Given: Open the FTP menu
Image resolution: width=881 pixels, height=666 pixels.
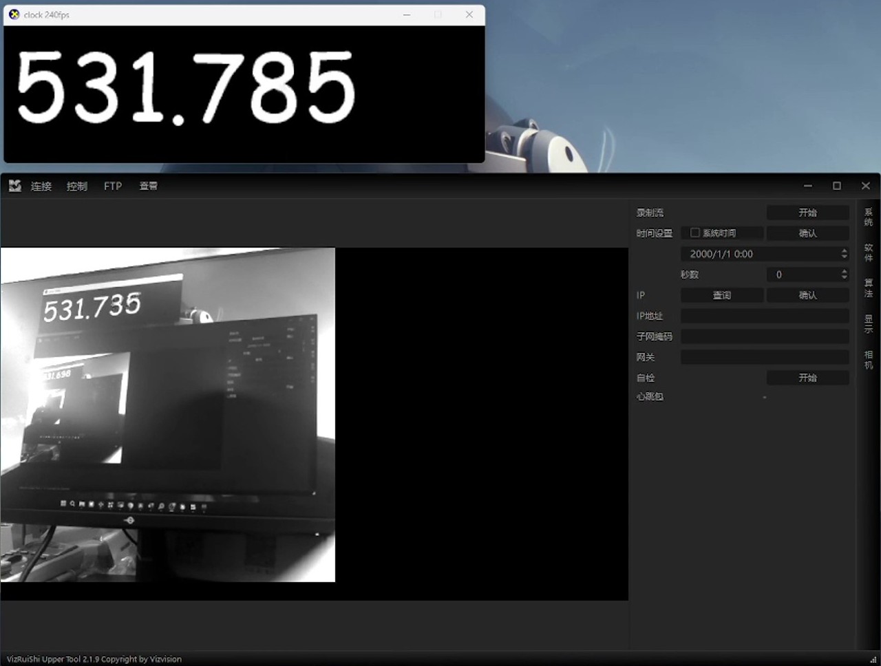Looking at the screenshot, I should point(113,186).
